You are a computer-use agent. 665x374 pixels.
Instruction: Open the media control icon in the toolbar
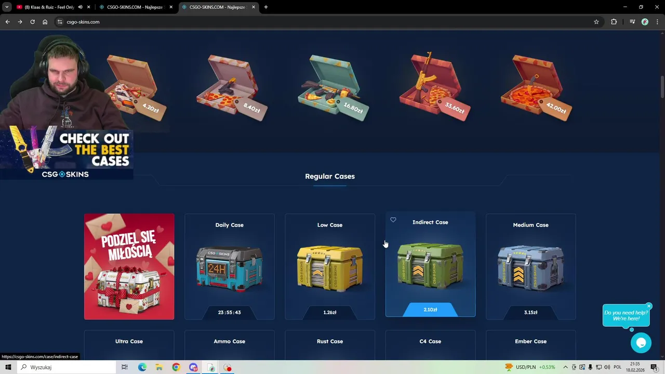tap(632, 22)
